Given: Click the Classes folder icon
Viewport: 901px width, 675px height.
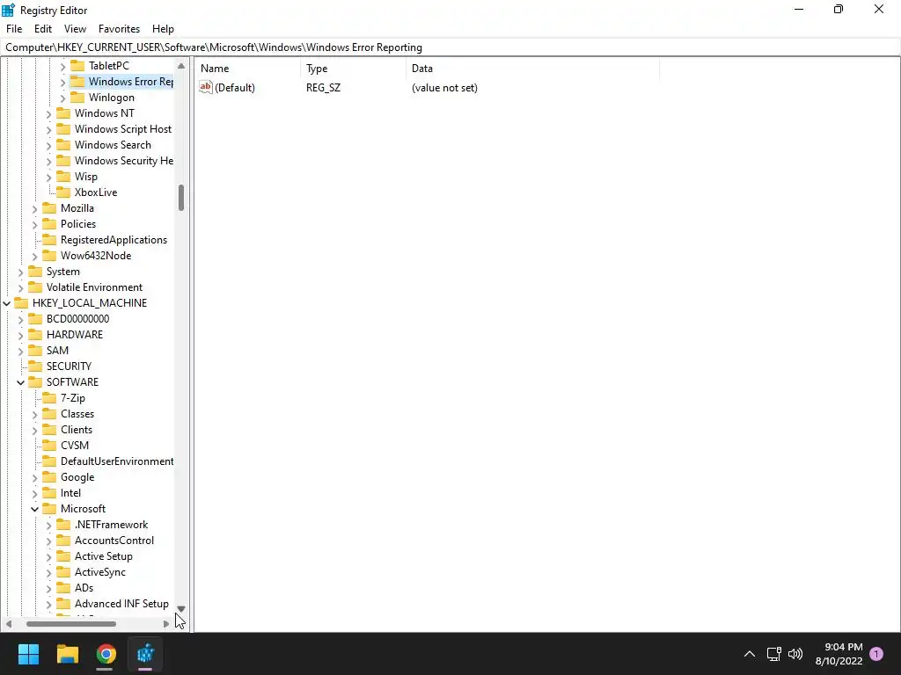Looking at the screenshot, I should pyautogui.click(x=49, y=414).
